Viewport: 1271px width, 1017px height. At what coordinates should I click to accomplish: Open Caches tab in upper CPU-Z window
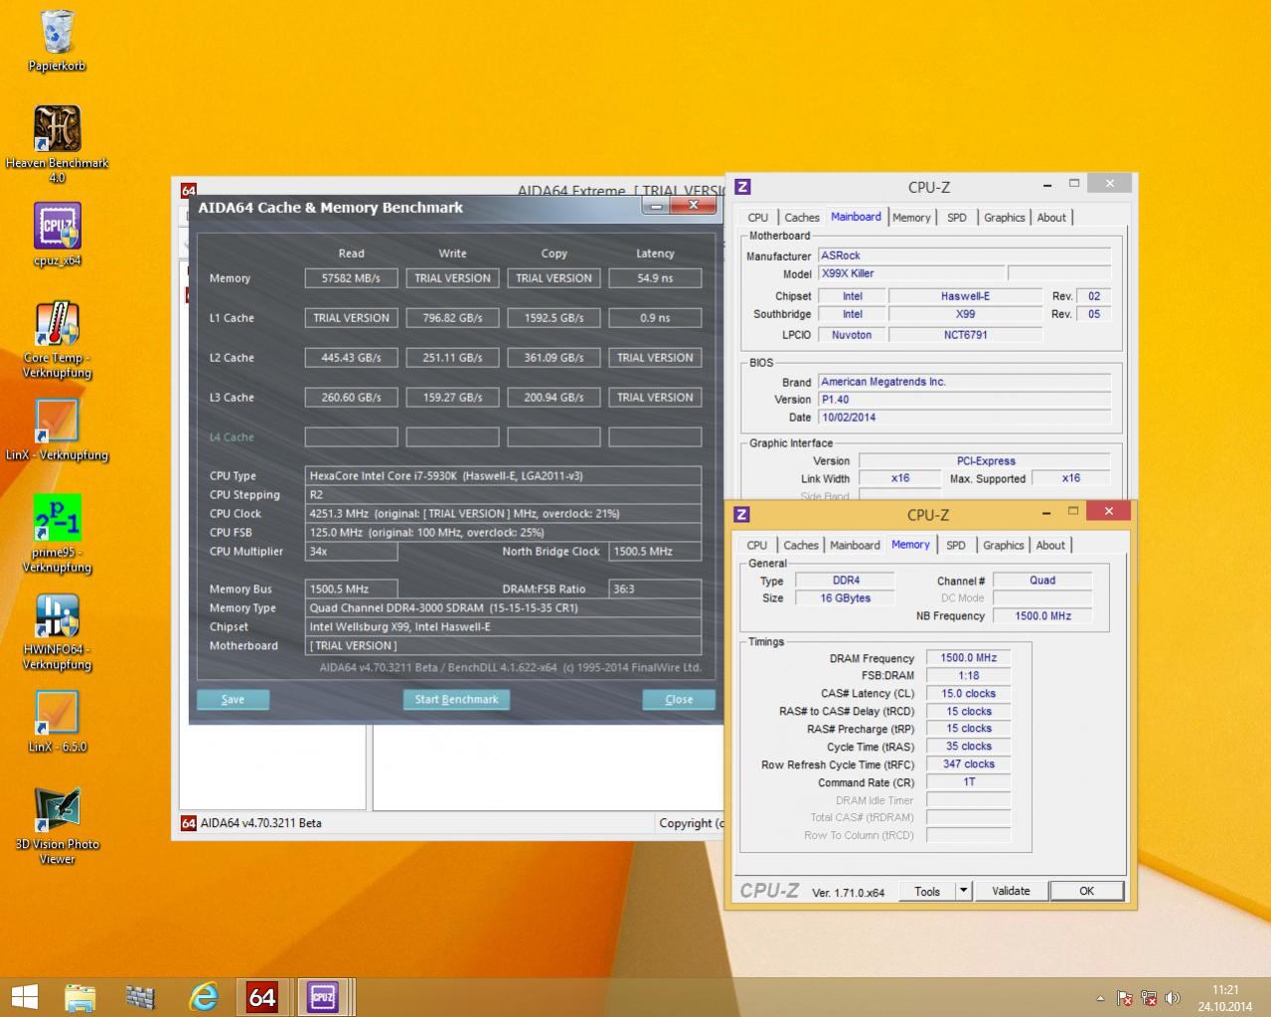tap(802, 217)
